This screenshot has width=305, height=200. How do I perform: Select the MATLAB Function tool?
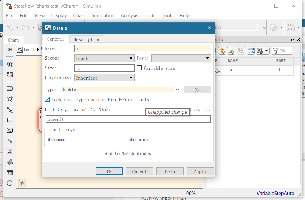[10, 162]
